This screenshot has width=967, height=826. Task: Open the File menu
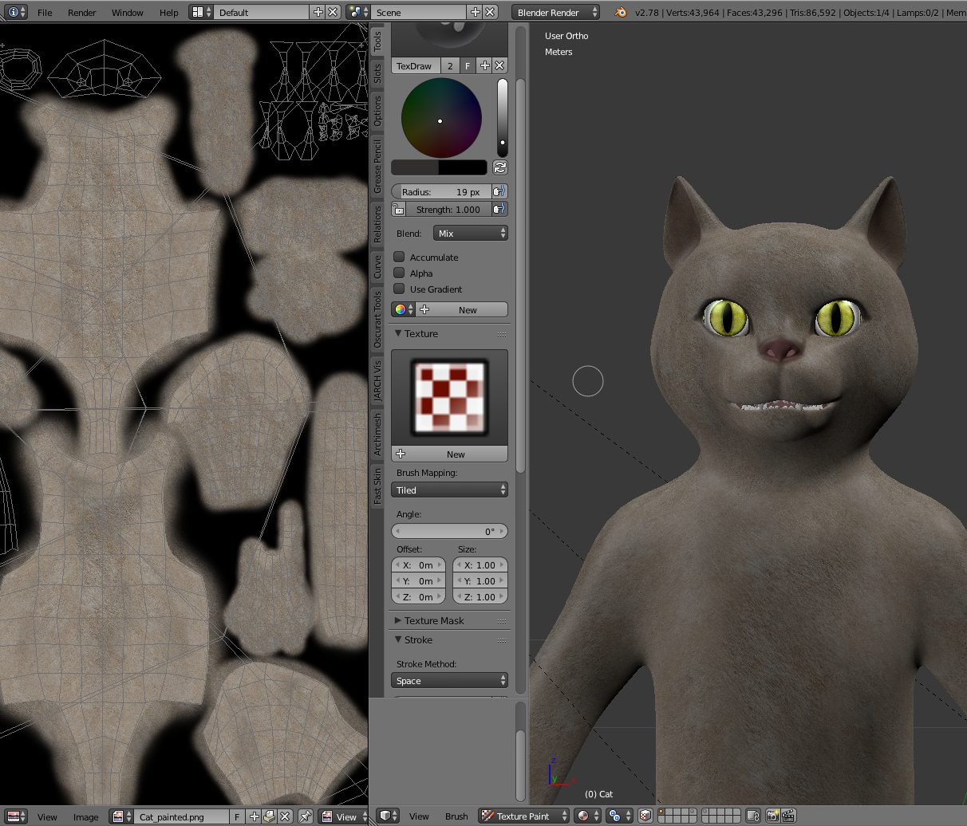pyautogui.click(x=45, y=12)
